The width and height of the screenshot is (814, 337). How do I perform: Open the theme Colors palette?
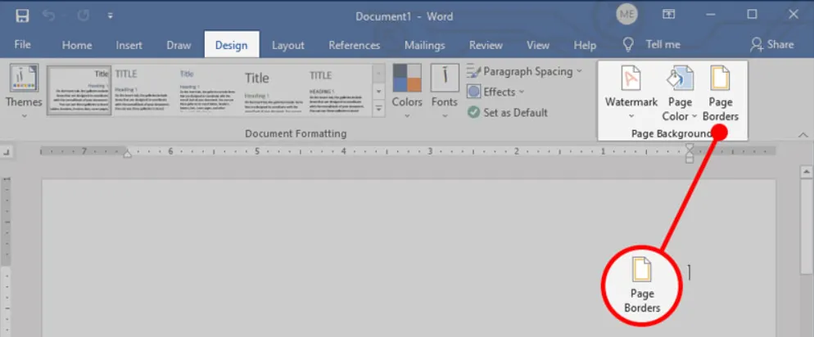(407, 92)
